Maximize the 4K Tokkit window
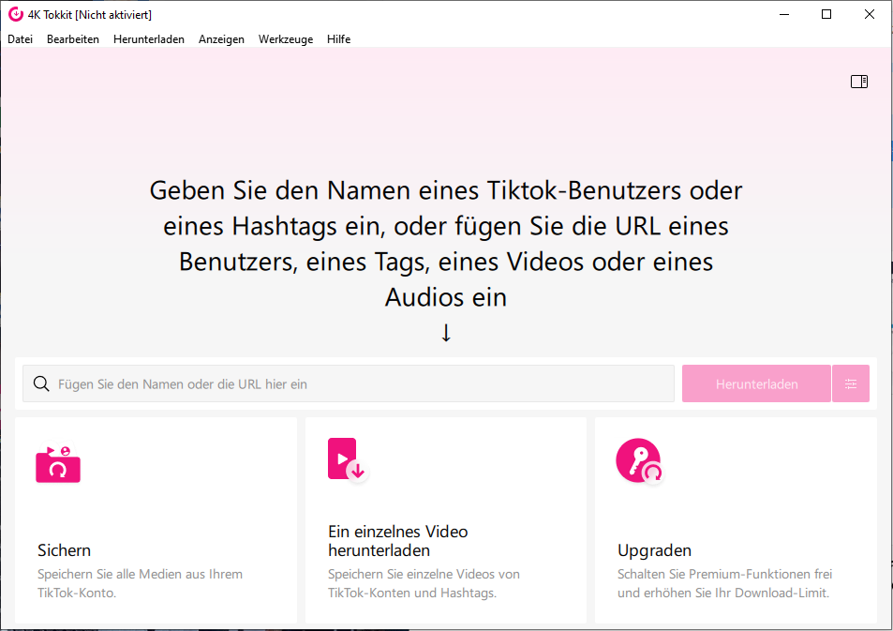 [x=826, y=14]
